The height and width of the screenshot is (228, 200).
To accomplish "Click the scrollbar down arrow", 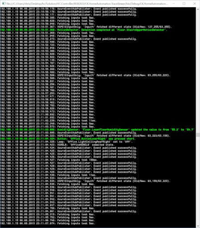I will point(198,226).
